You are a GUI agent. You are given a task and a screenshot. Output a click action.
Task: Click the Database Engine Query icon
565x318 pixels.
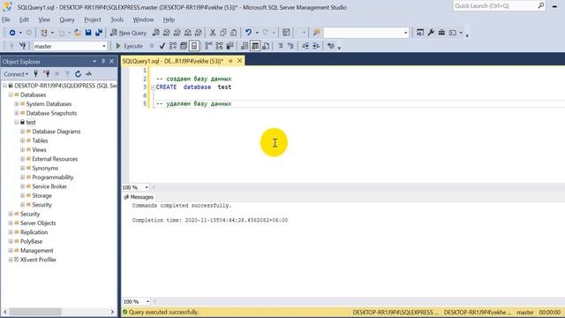click(155, 33)
